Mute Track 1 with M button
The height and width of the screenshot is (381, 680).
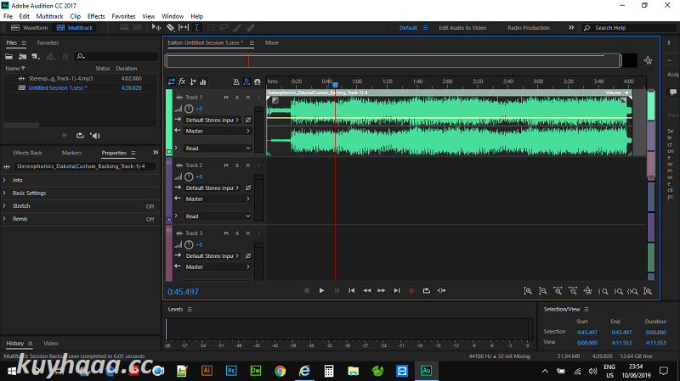(x=226, y=98)
